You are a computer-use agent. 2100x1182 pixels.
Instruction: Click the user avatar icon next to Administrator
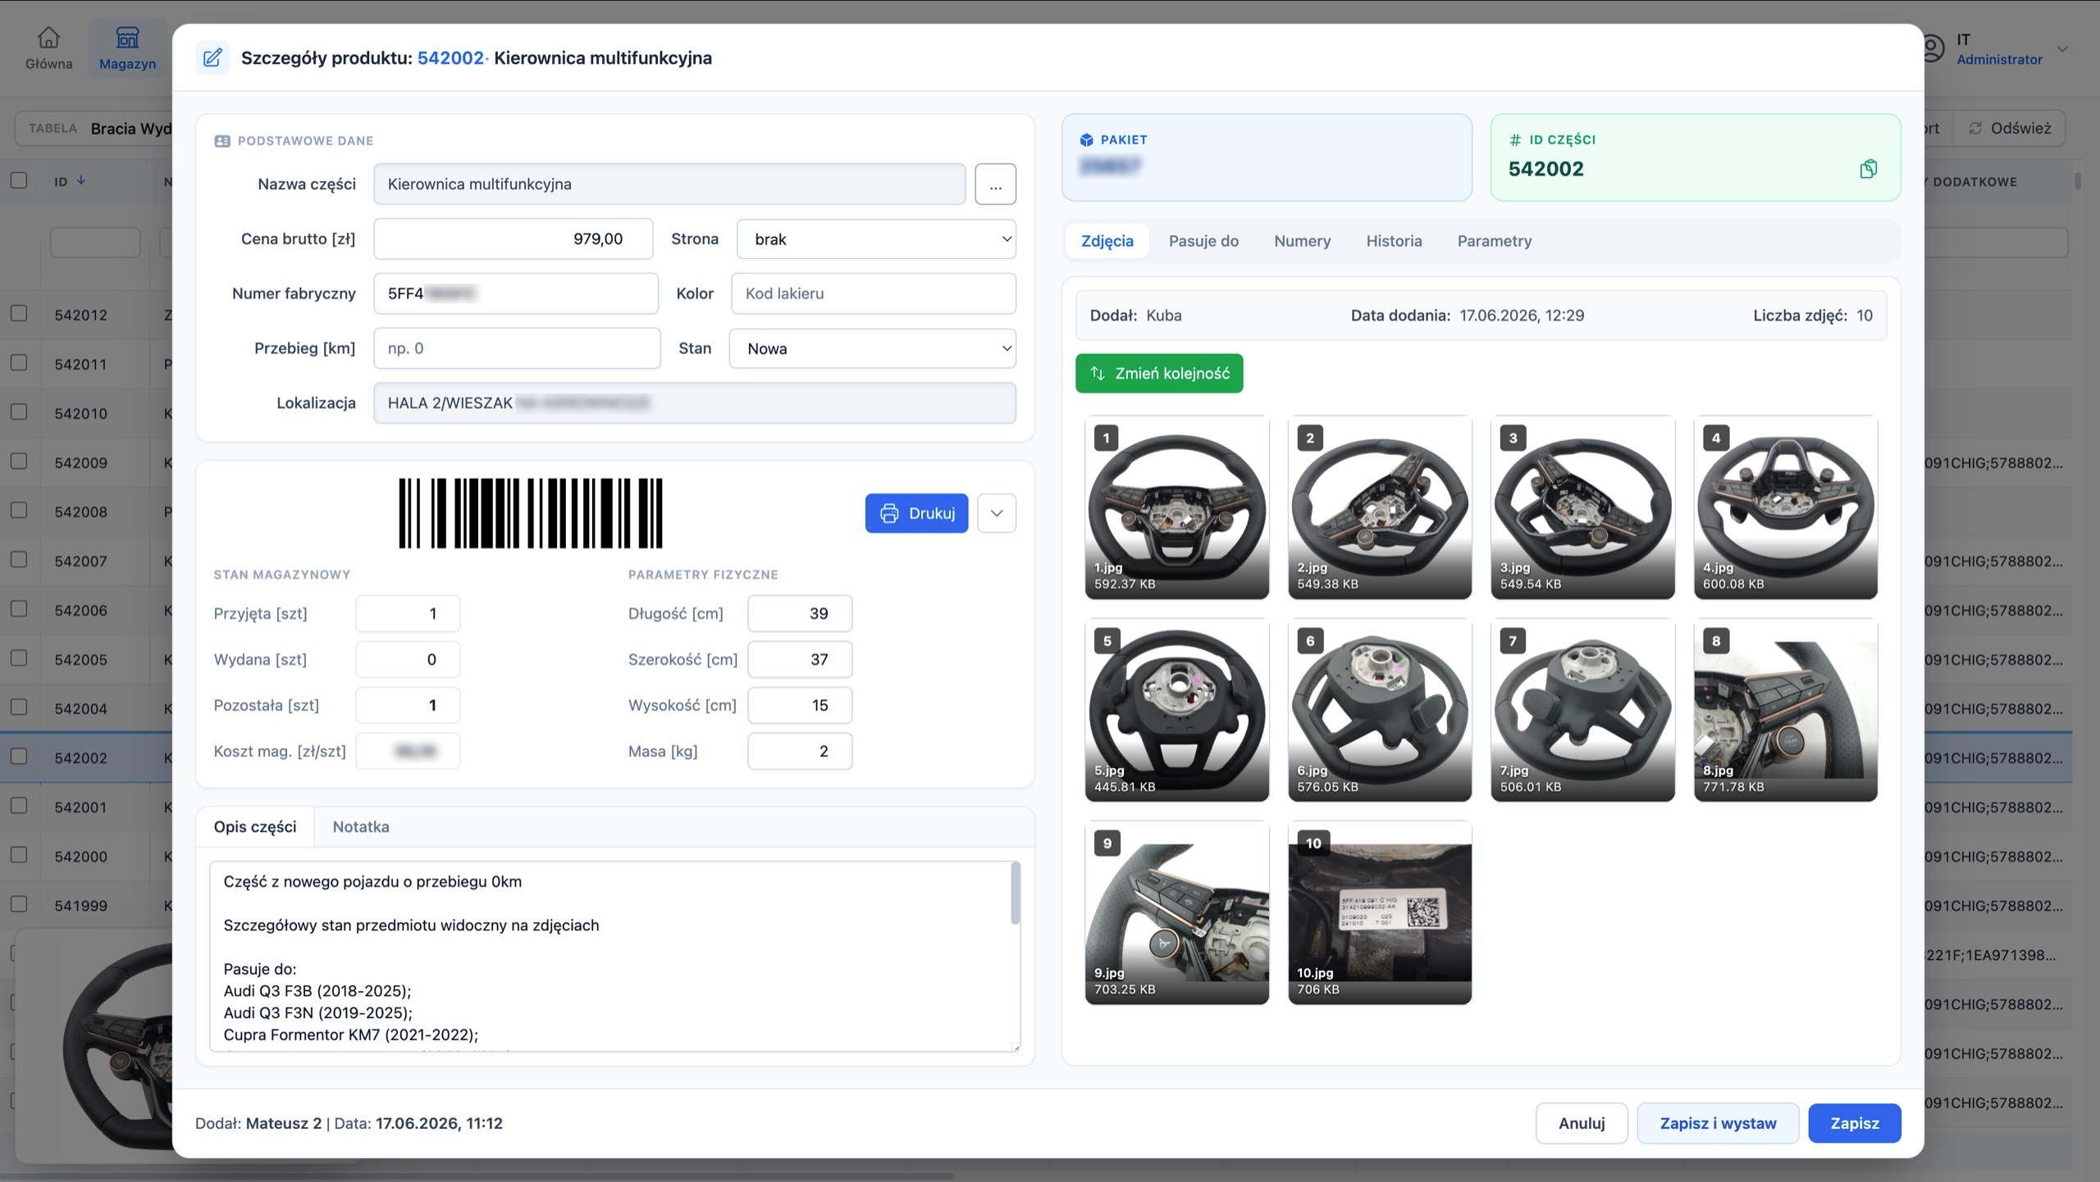(1932, 48)
